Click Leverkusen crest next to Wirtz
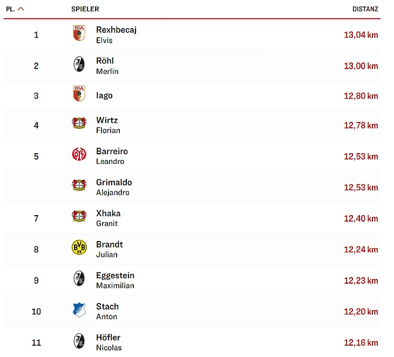Viewport: 394px width, 357px height. [x=79, y=123]
